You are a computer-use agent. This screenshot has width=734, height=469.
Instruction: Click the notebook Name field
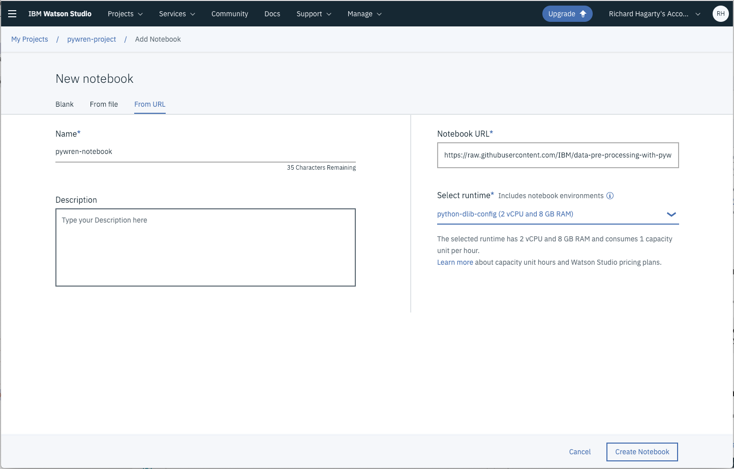click(205, 152)
